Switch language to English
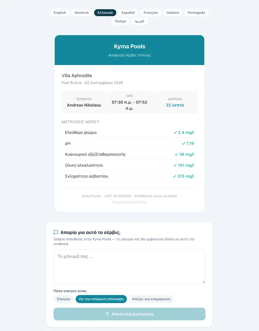 click(60, 13)
